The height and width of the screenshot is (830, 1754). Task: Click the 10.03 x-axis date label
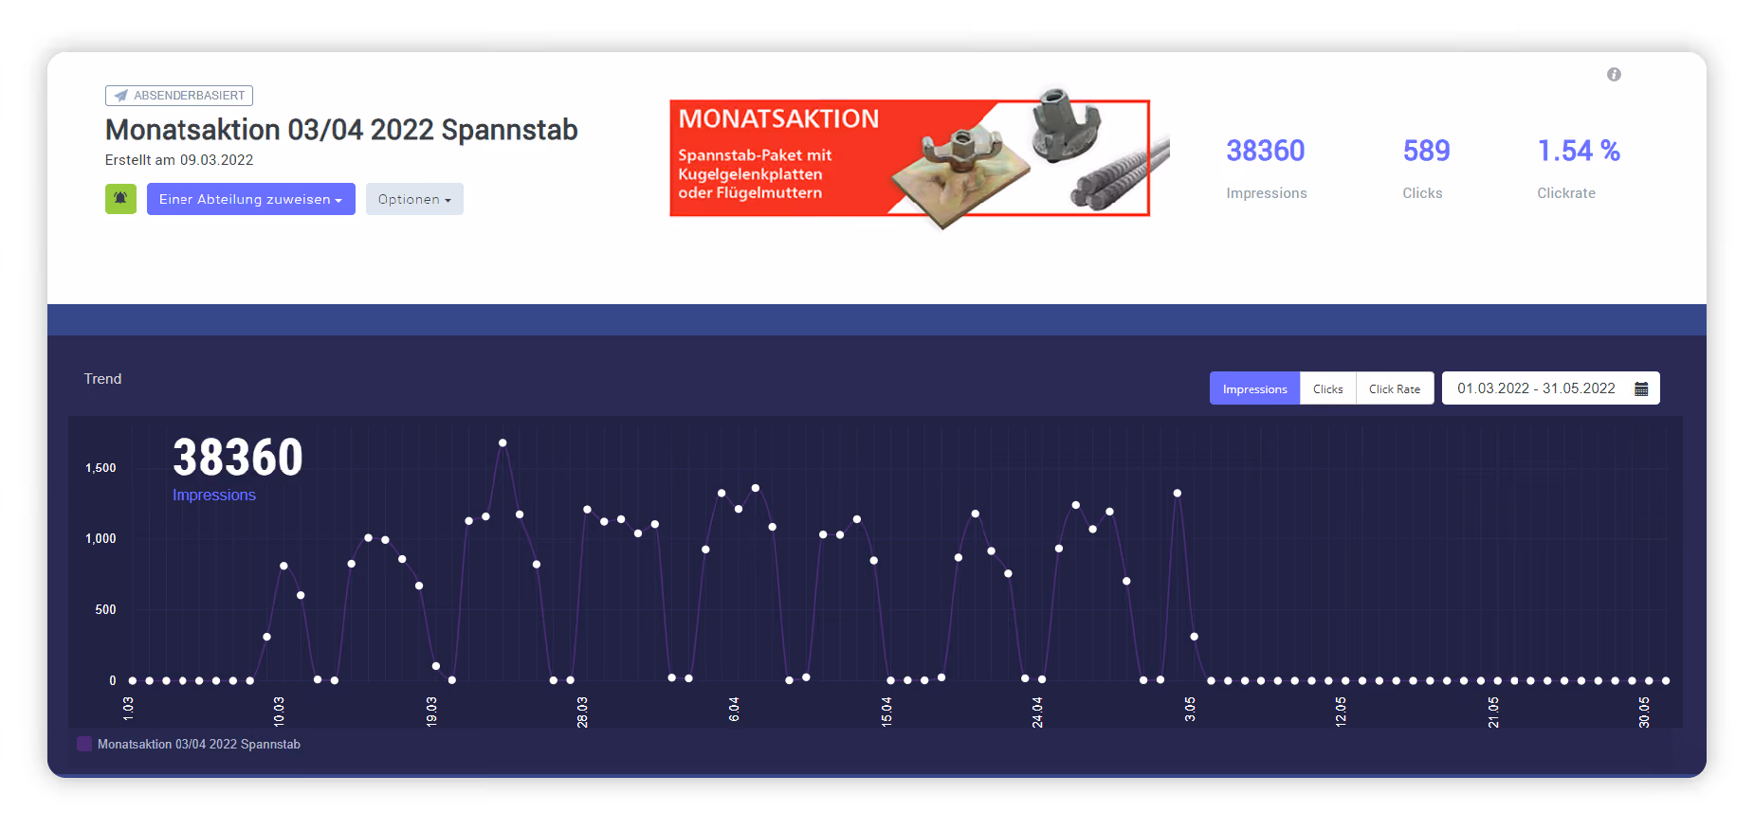click(x=279, y=712)
